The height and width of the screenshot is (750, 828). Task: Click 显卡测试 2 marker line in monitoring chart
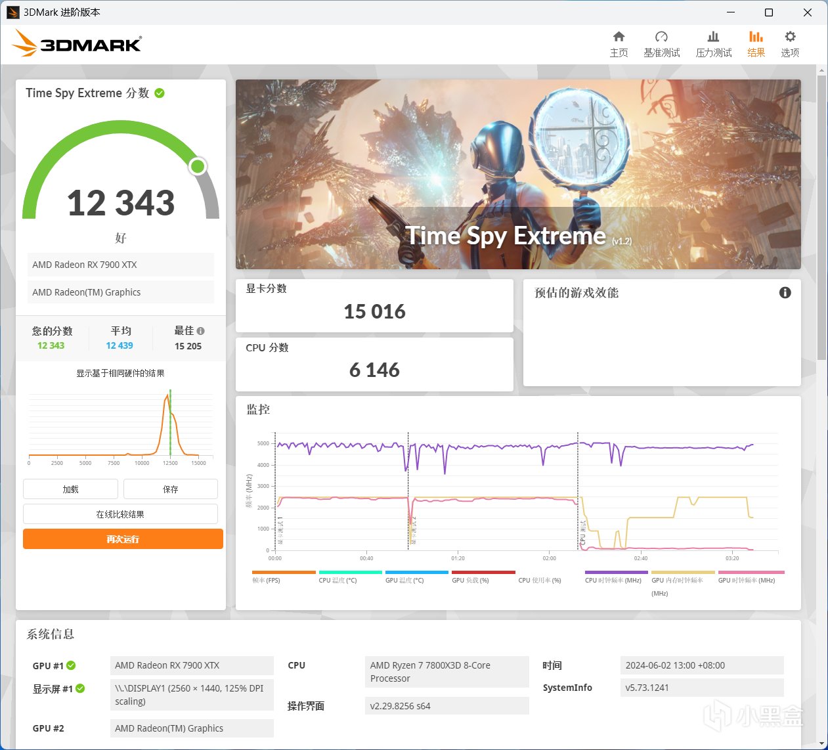[x=408, y=491]
